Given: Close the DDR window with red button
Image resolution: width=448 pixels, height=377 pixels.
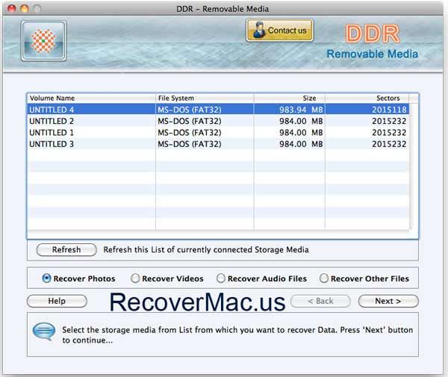Looking at the screenshot, I should tap(12, 8).
